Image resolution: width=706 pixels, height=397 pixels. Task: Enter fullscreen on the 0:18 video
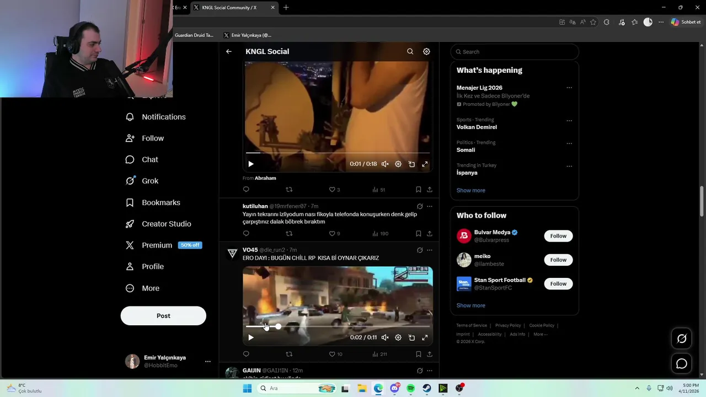point(425,164)
